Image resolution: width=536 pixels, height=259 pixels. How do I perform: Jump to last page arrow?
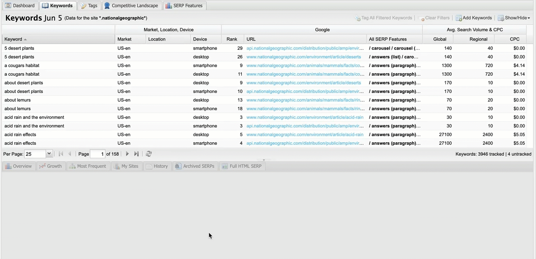(x=136, y=154)
